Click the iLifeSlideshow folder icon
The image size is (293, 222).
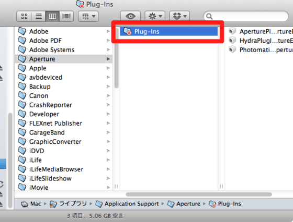(x=22, y=178)
